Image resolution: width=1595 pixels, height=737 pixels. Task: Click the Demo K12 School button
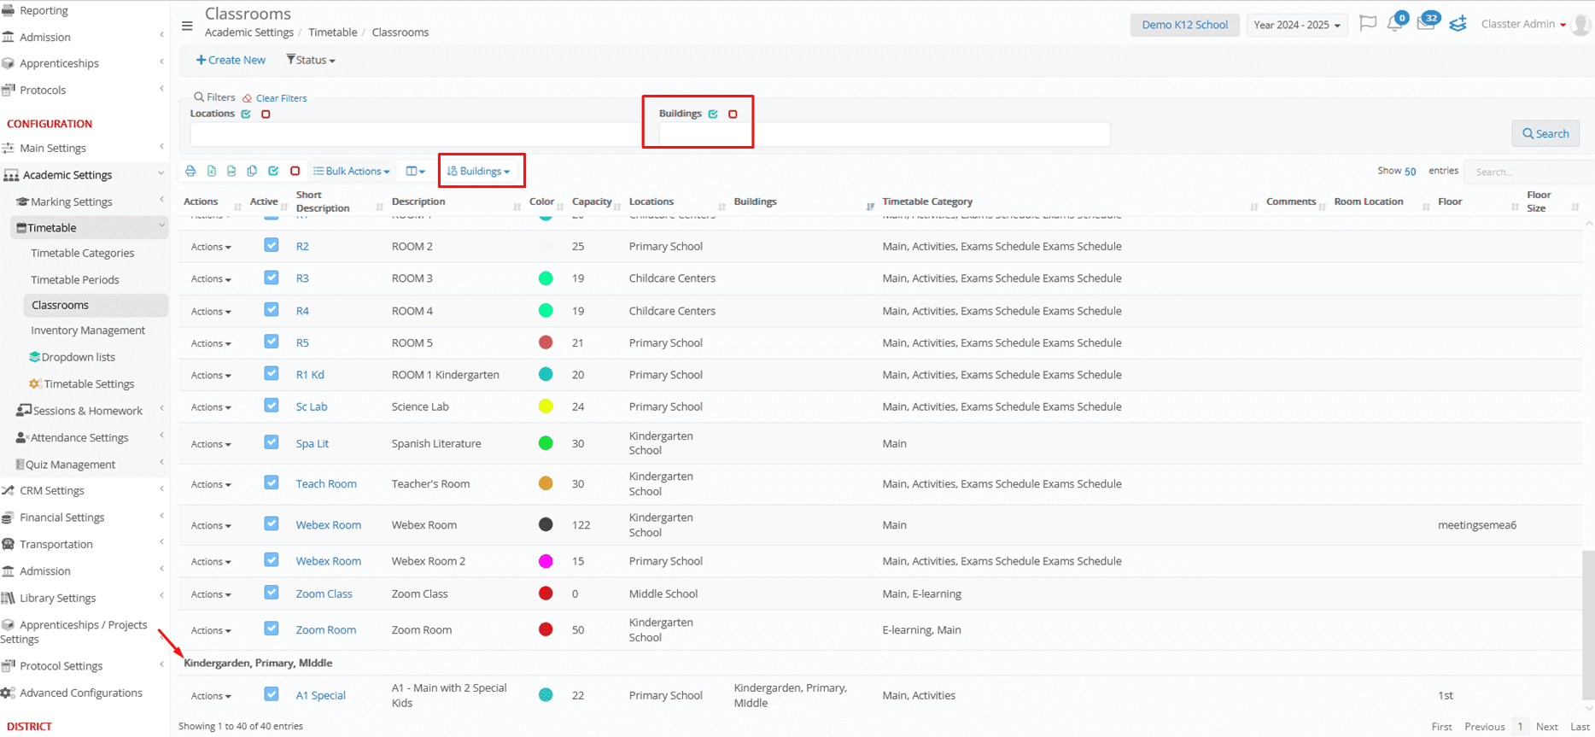(x=1184, y=25)
